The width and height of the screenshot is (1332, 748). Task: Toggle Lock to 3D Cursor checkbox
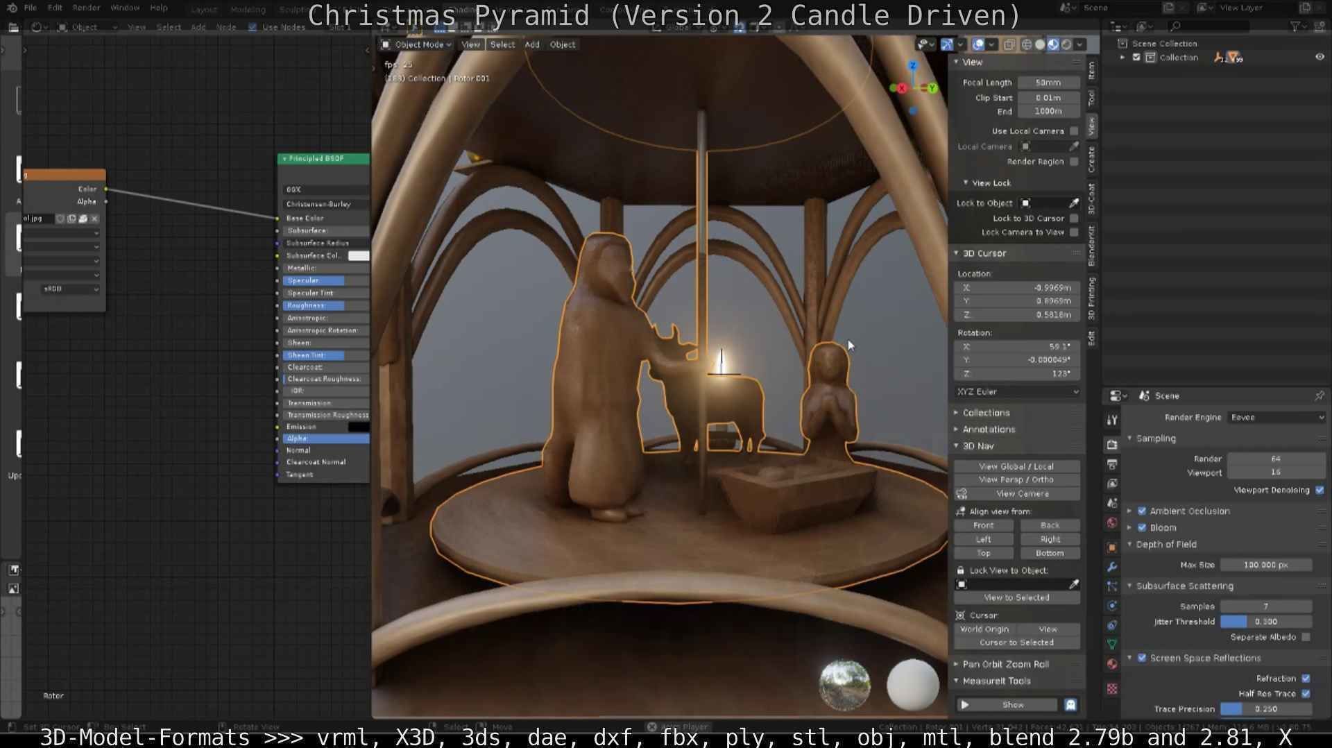1074,219
